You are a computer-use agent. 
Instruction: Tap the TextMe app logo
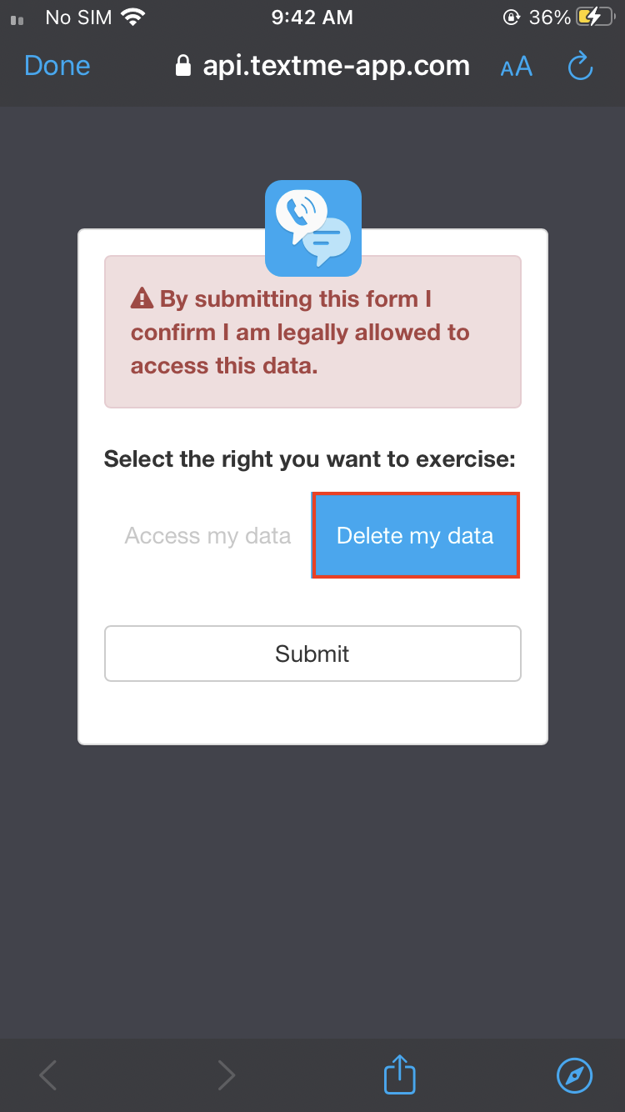(313, 228)
